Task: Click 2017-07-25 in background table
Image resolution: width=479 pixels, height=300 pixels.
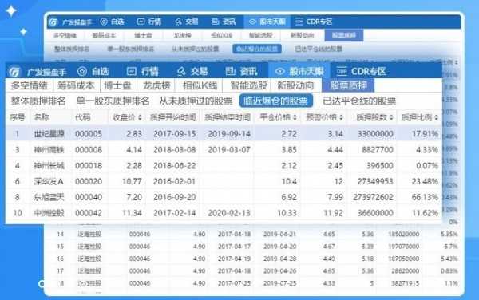Action: pos(234,283)
